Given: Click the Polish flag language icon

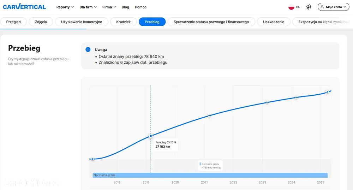Looking at the screenshot, I should 291,7.
